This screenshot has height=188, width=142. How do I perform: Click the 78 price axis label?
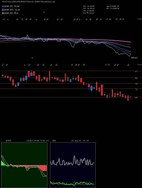coord(136,84)
